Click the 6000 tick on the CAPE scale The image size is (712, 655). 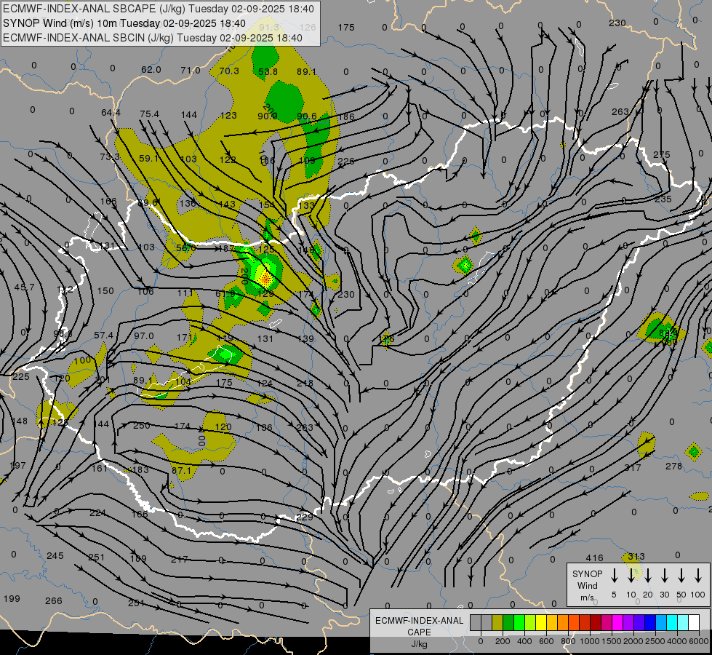(x=700, y=641)
